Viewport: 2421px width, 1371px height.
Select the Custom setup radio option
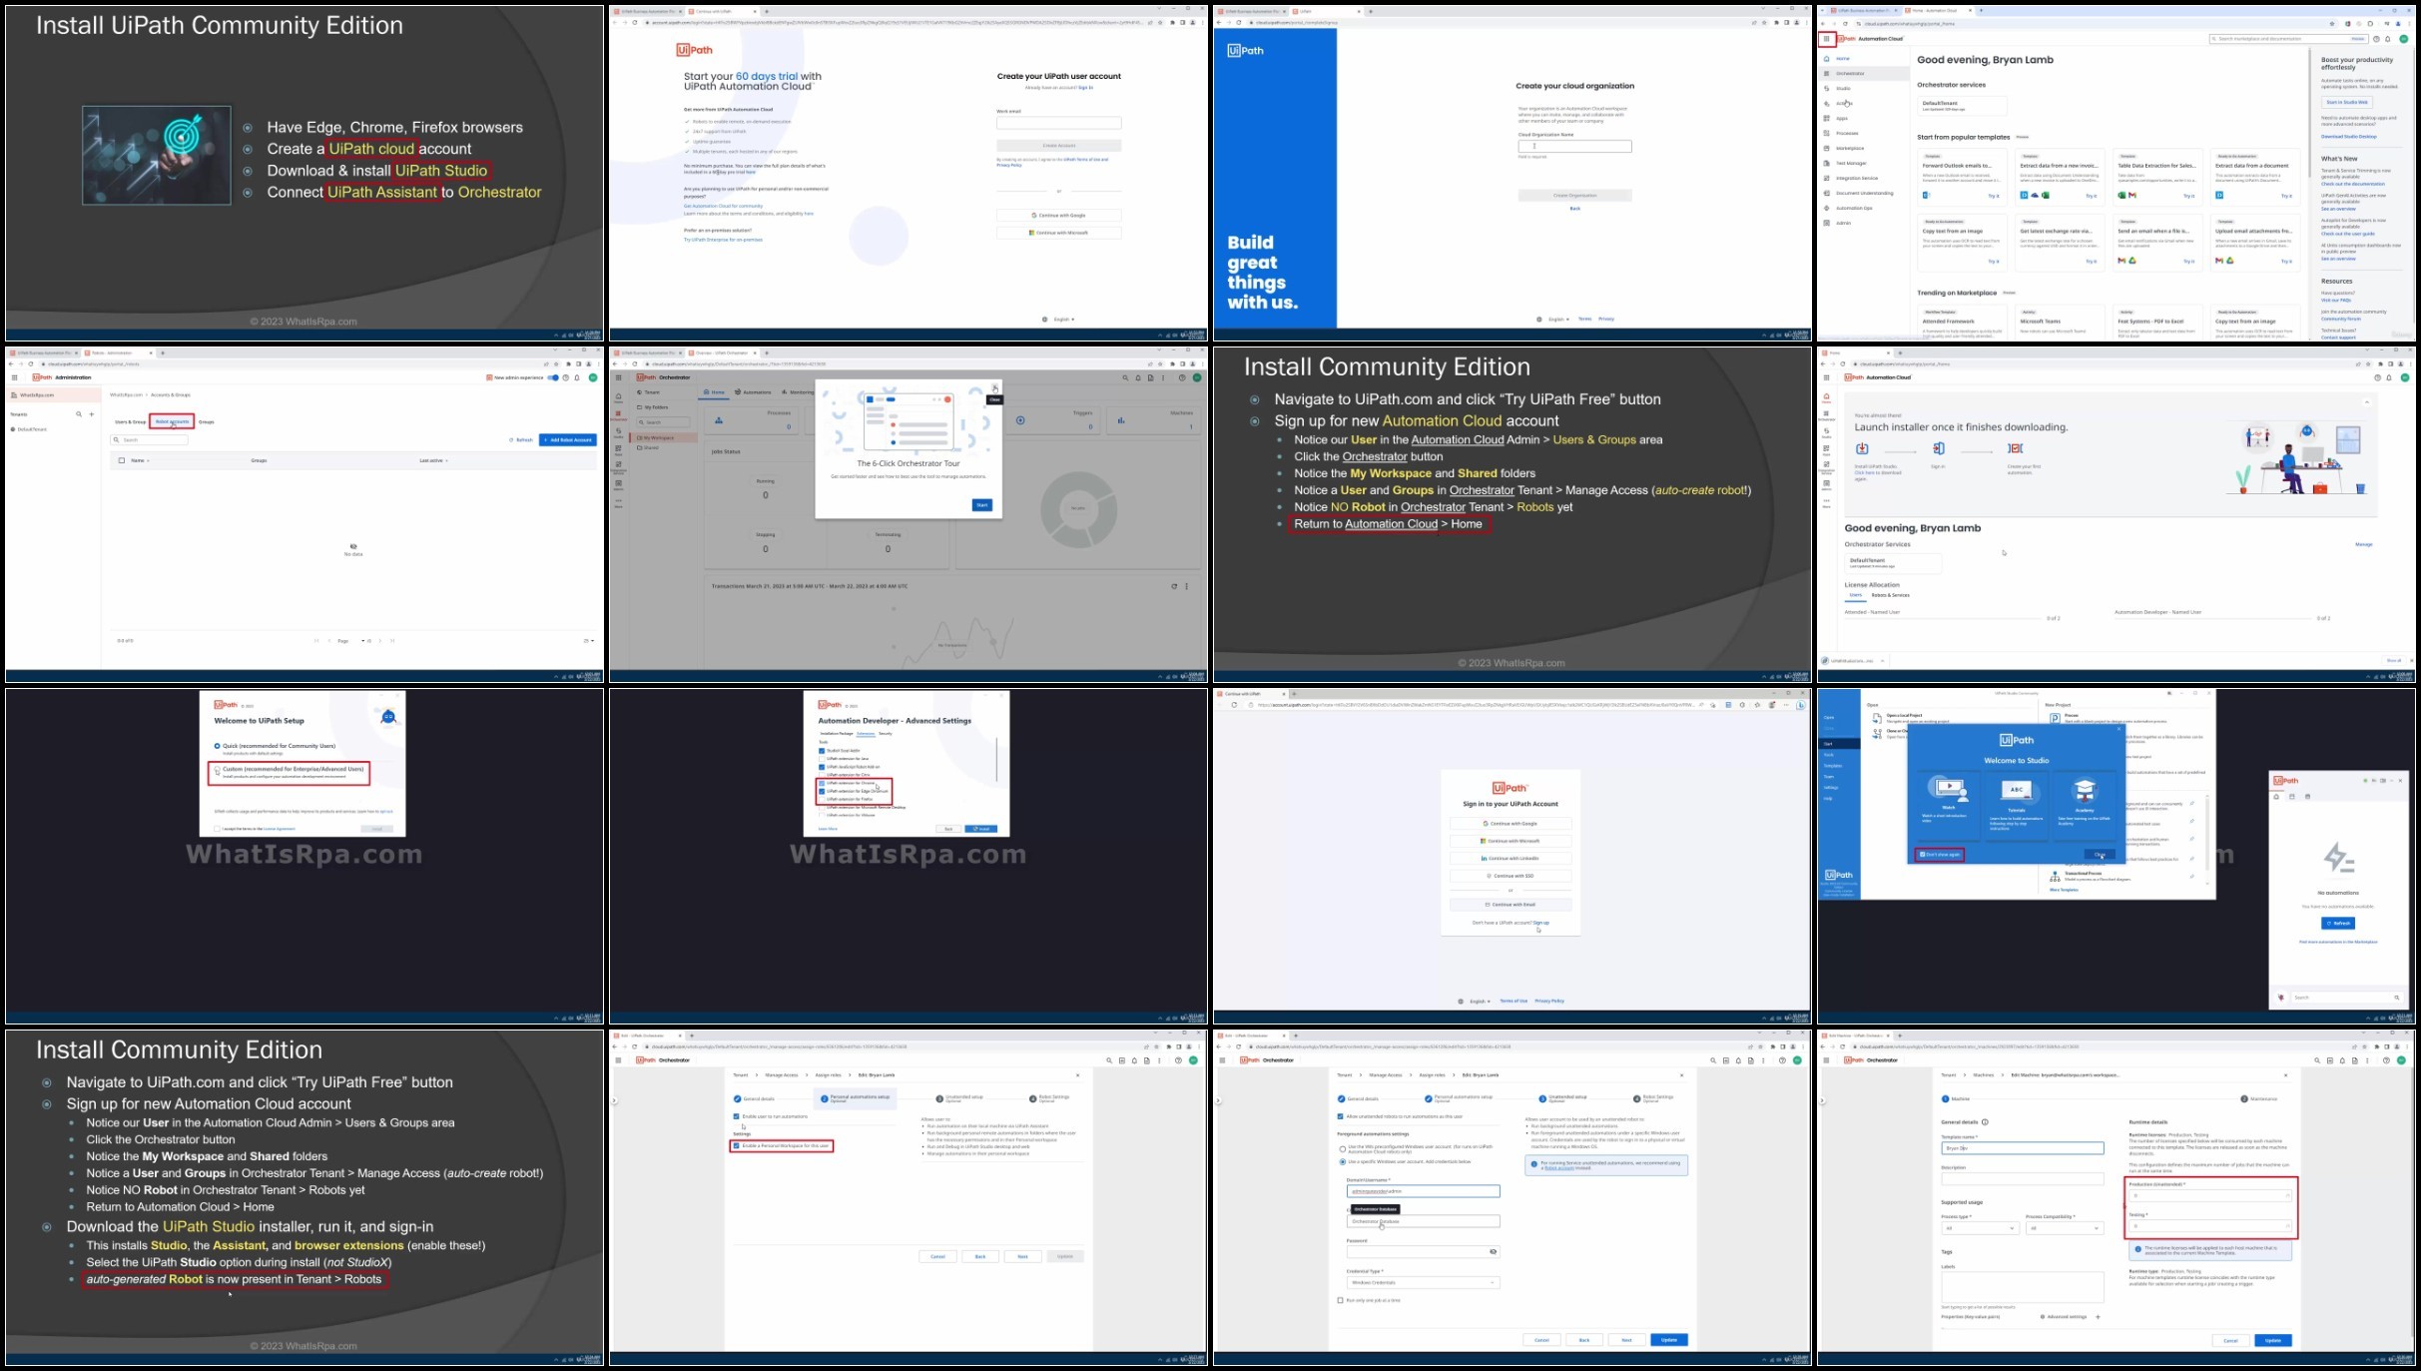pyautogui.click(x=217, y=770)
